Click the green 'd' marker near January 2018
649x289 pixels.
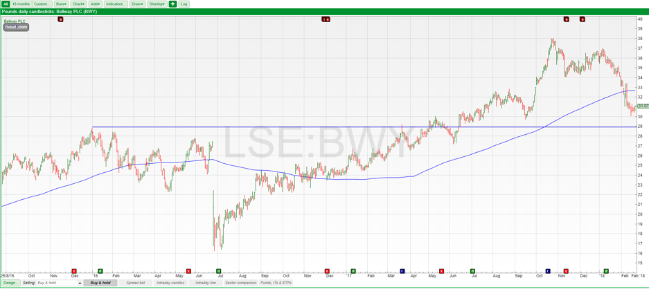point(606,271)
